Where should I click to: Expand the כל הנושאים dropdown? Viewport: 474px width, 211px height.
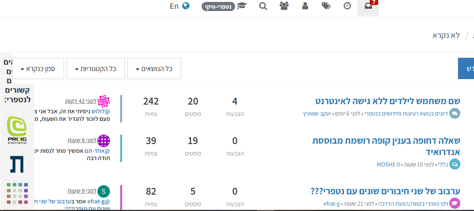[154, 69]
